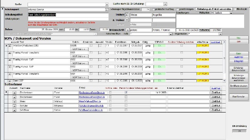Click Zertifikate drucken button
This screenshot has height=140, width=250.
click(239, 86)
